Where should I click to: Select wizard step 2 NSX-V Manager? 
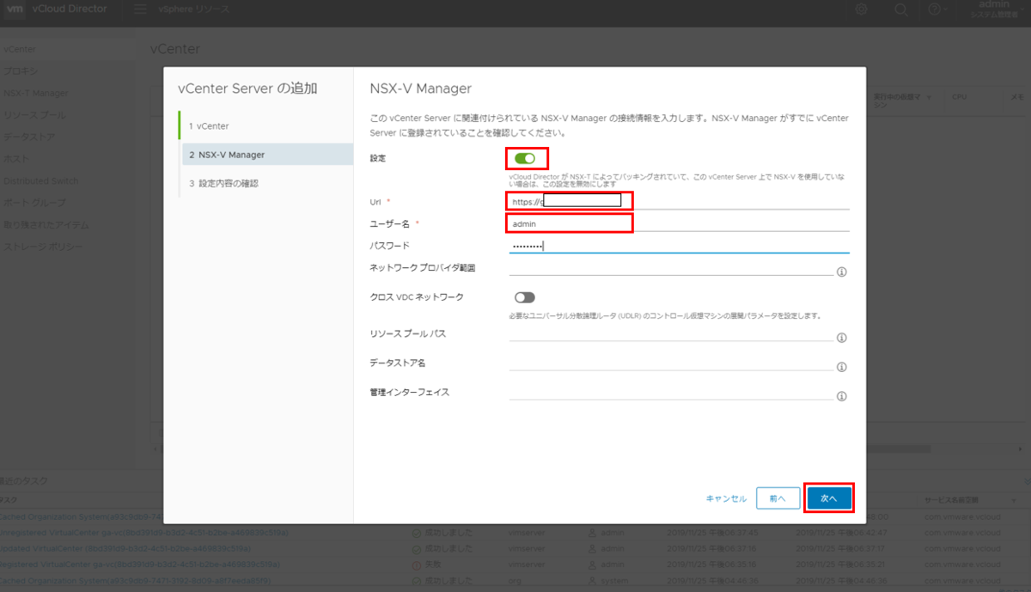(266, 155)
